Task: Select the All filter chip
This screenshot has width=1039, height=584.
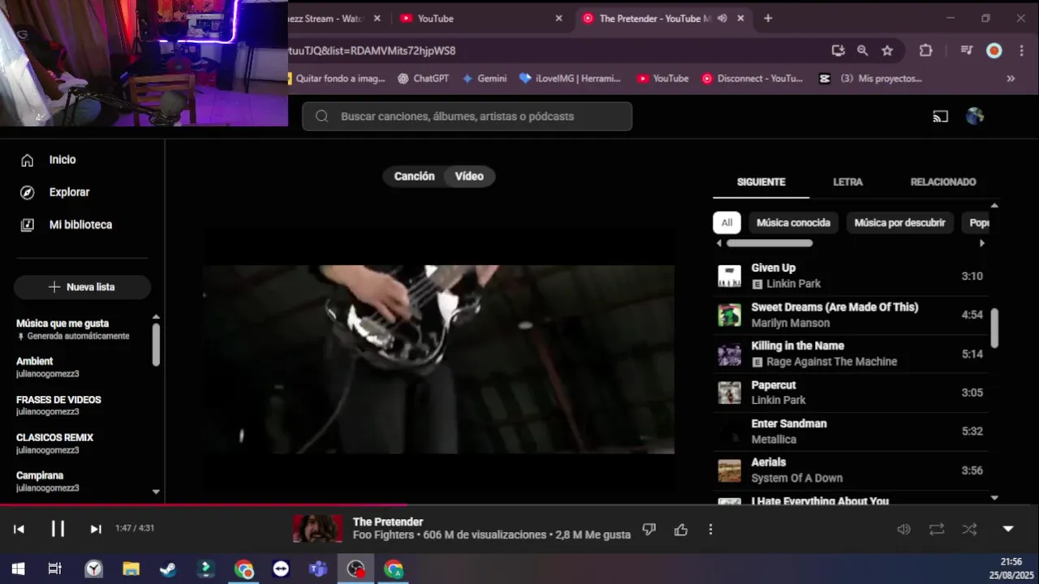Action: pos(726,222)
